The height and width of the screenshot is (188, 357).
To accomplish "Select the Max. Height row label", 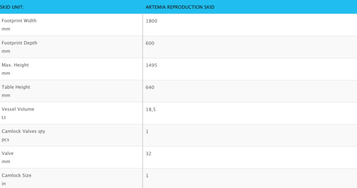I will 15,65.
